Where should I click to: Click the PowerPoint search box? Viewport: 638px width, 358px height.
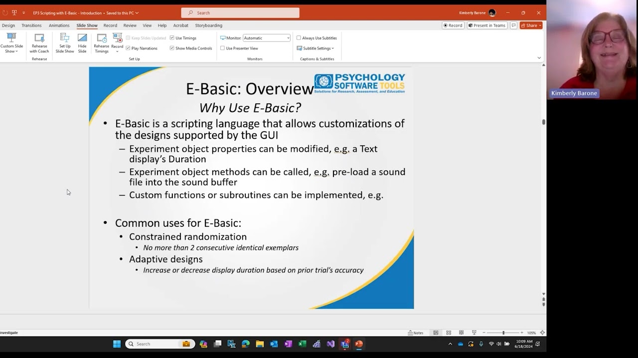point(240,13)
